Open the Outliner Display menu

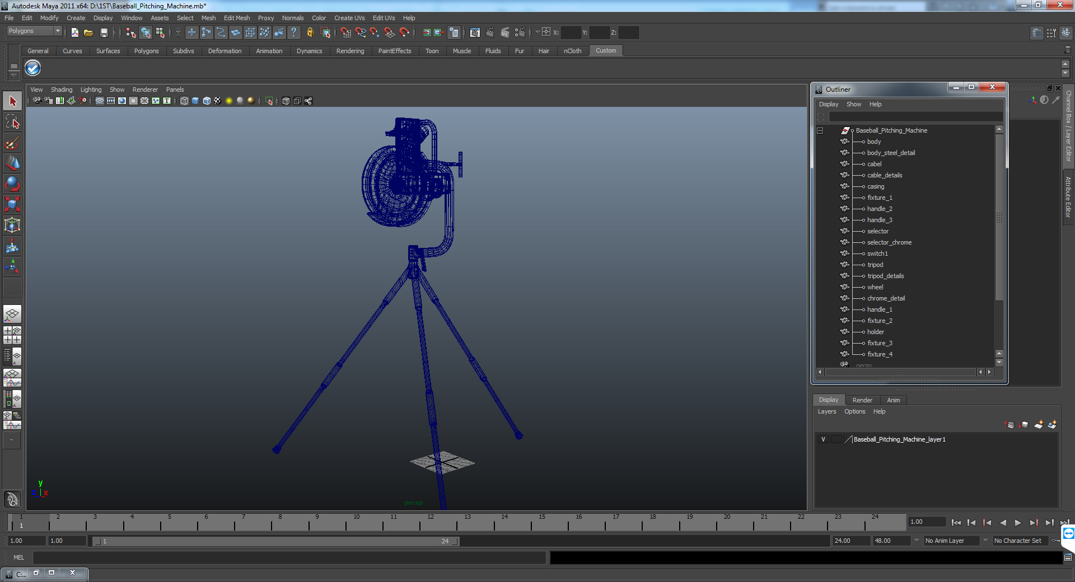pos(829,104)
